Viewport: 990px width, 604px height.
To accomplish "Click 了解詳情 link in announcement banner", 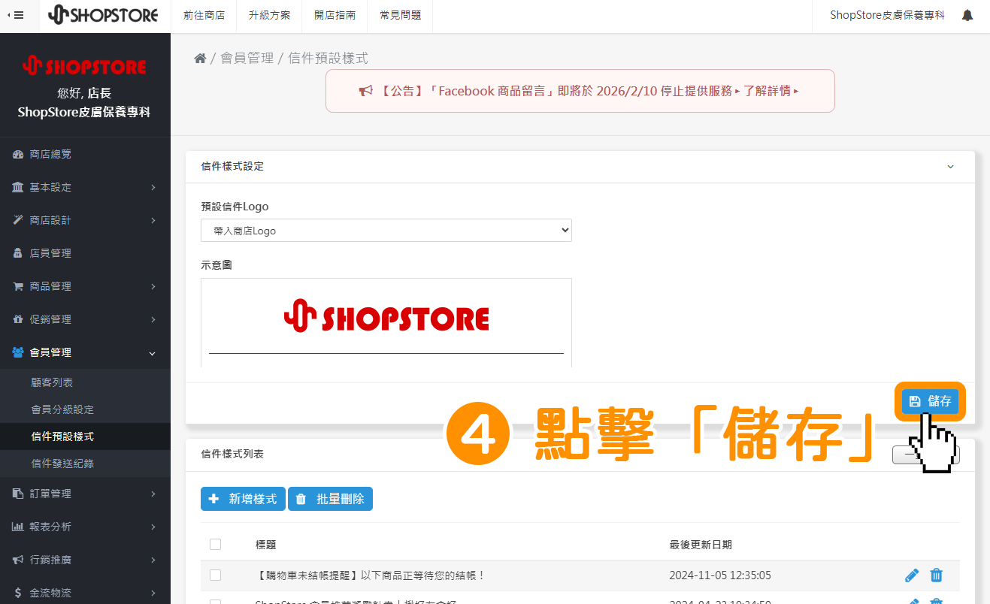I will (x=771, y=91).
